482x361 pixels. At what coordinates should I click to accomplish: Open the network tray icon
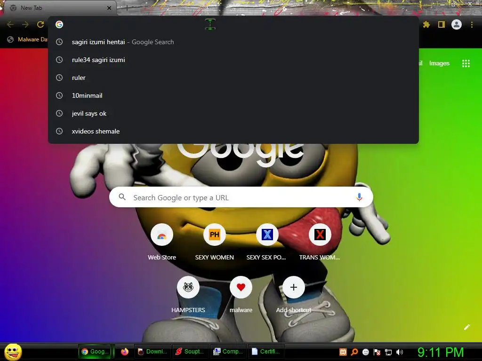pyautogui.click(x=388, y=352)
